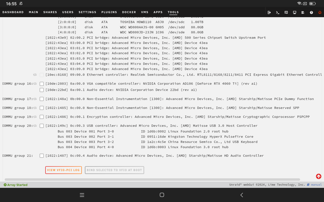Open the Shares page

(50, 12)
